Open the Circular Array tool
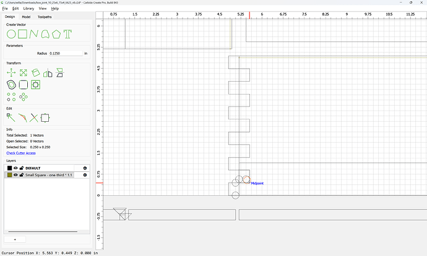This screenshot has height=256, width=427. [24, 97]
